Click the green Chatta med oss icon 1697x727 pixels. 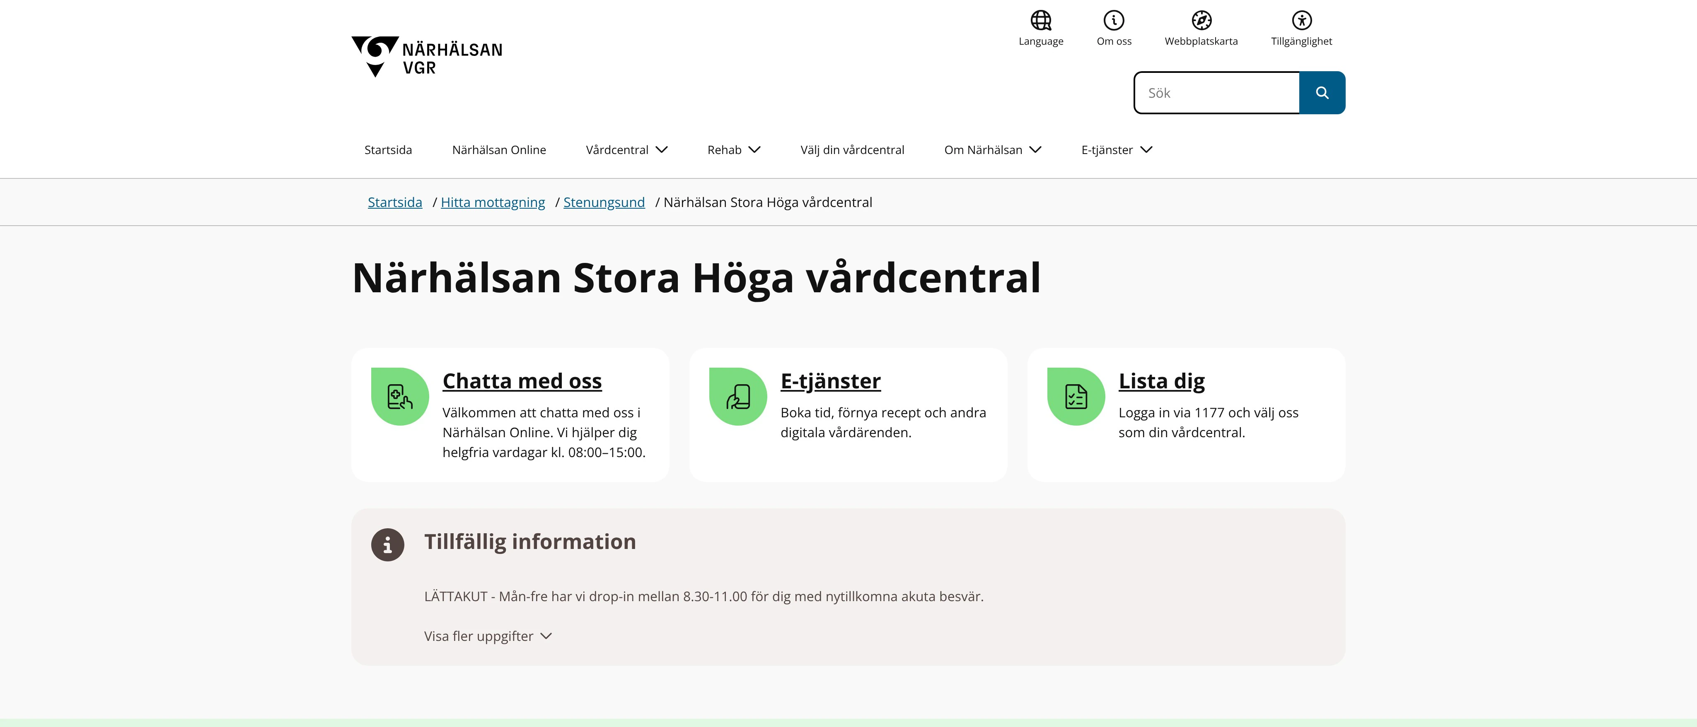point(400,397)
